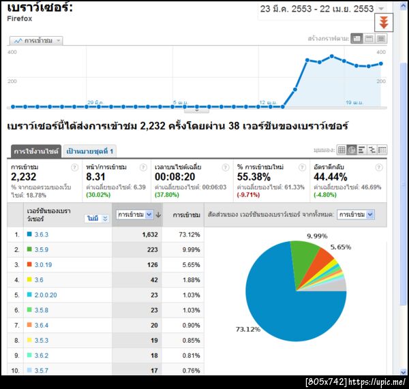
Task: Click red-orange swatch for 3.0.19
Action: coord(29,264)
